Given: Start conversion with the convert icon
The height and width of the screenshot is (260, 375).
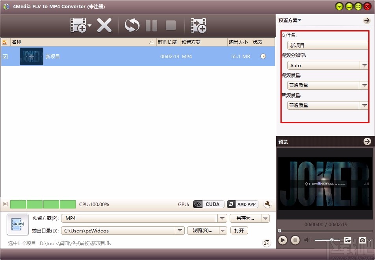Looking at the screenshot, I should pyautogui.click(x=131, y=24).
